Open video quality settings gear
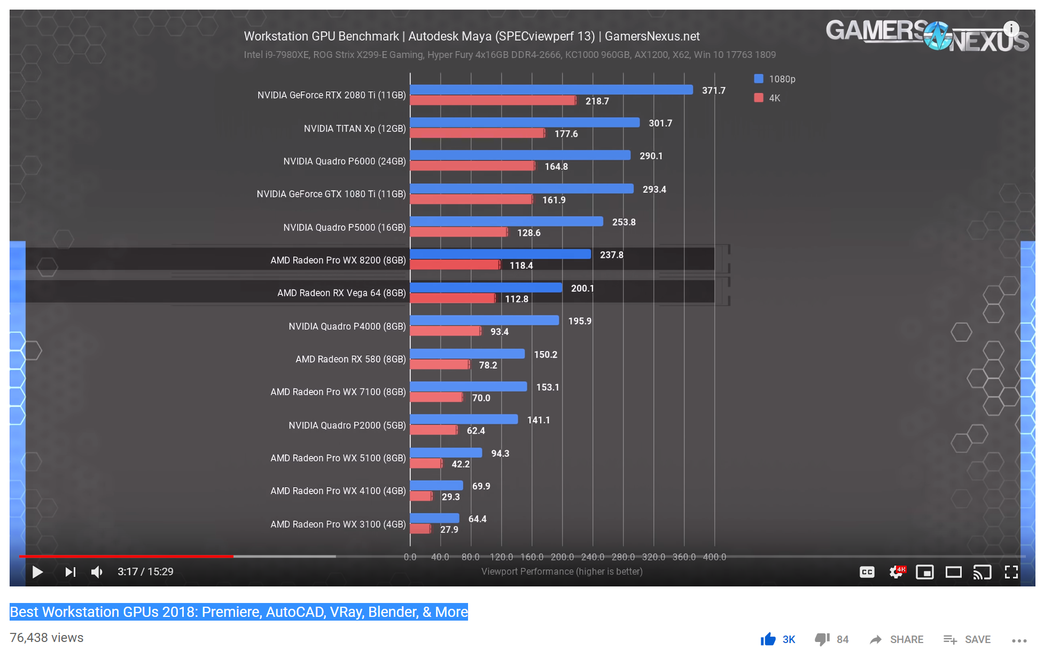This screenshot has height=658, width=1044. (x=897, y=572)
